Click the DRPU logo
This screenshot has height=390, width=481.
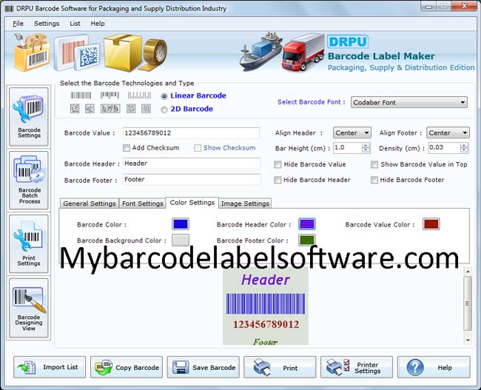[348, 41]
